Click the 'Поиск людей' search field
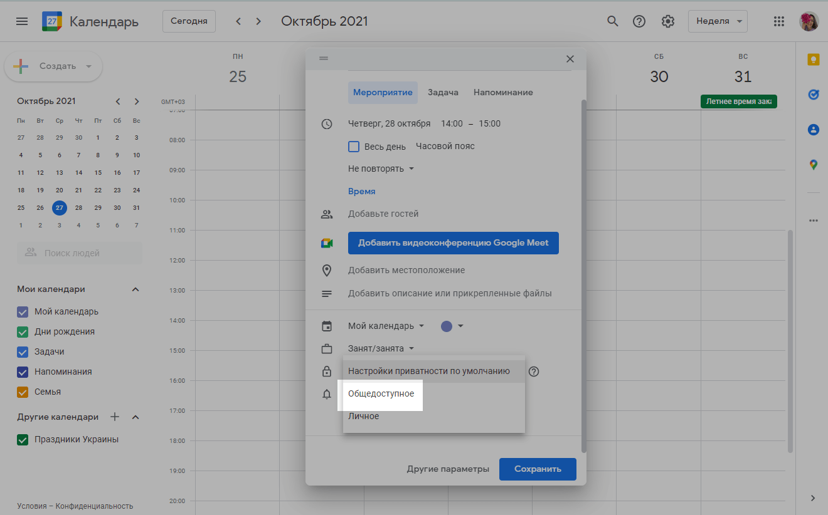The image size is (828, 515). pyautogui.click(x=80, y=254)
